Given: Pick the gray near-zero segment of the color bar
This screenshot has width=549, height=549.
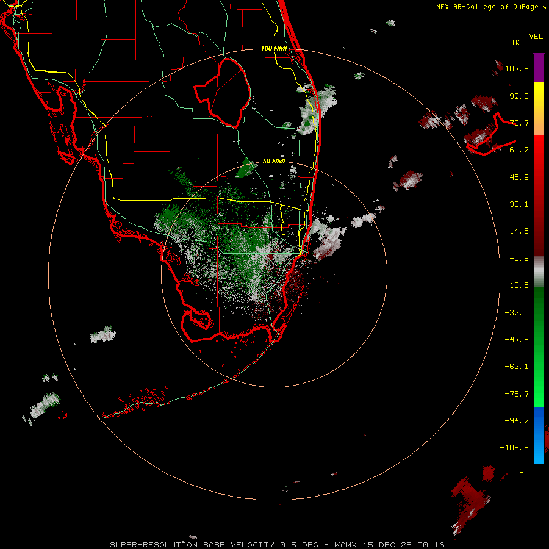Looking at the screenshot, I should 539,271.
